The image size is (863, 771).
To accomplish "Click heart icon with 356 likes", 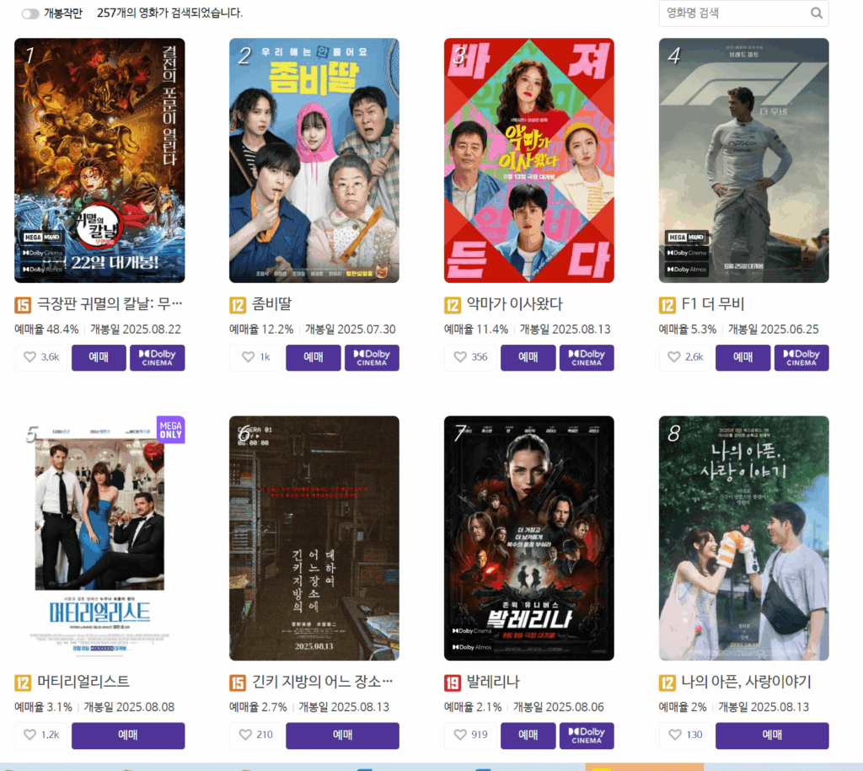I will click(x=460, y=357).
